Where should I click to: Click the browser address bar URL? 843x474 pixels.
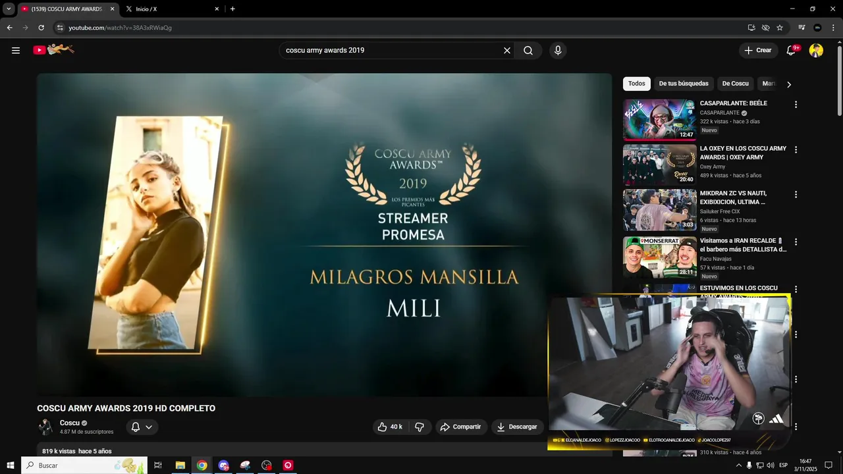click(x=120, y=28)
